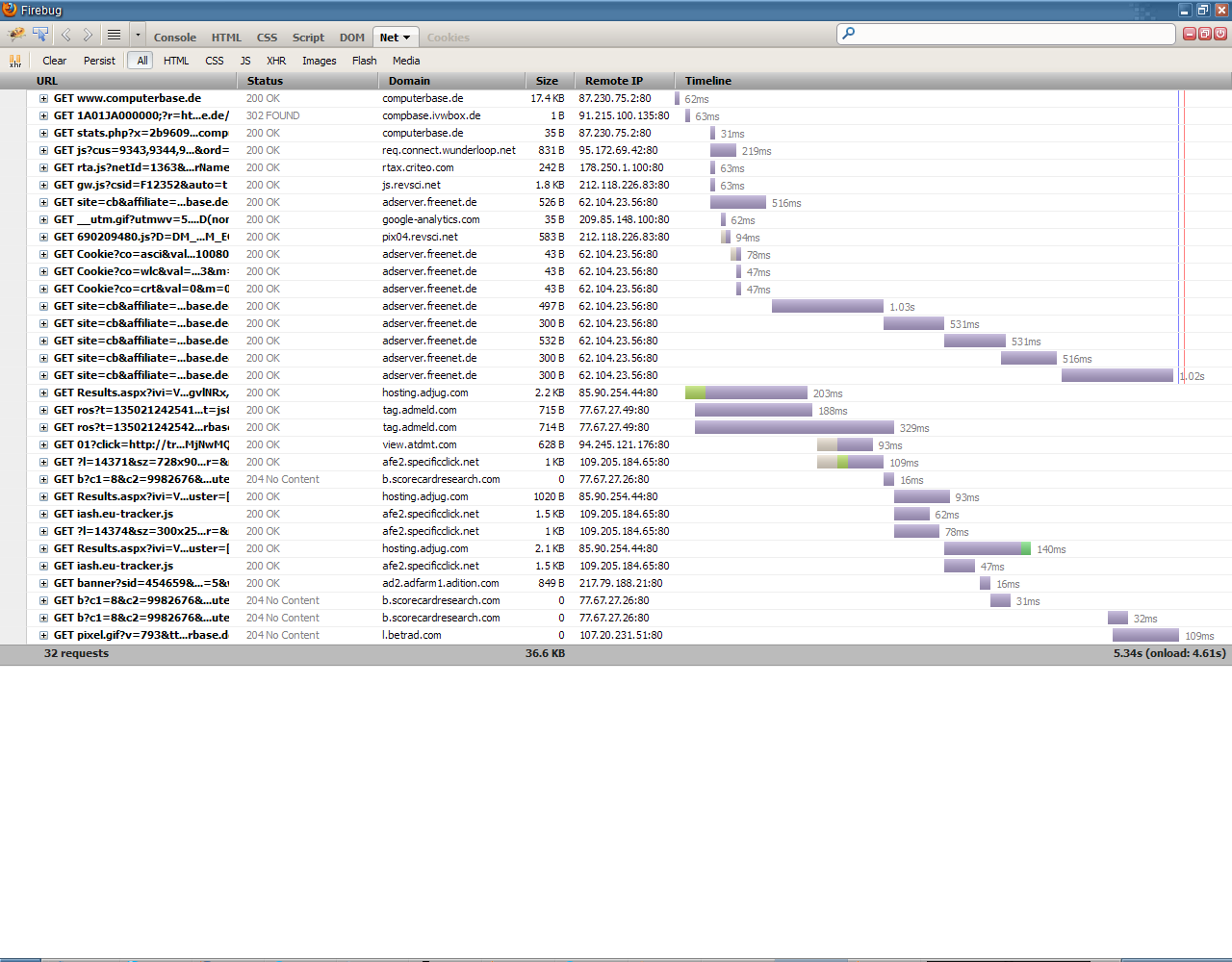Open the Net tab dropdown arrow

(406, 38)
